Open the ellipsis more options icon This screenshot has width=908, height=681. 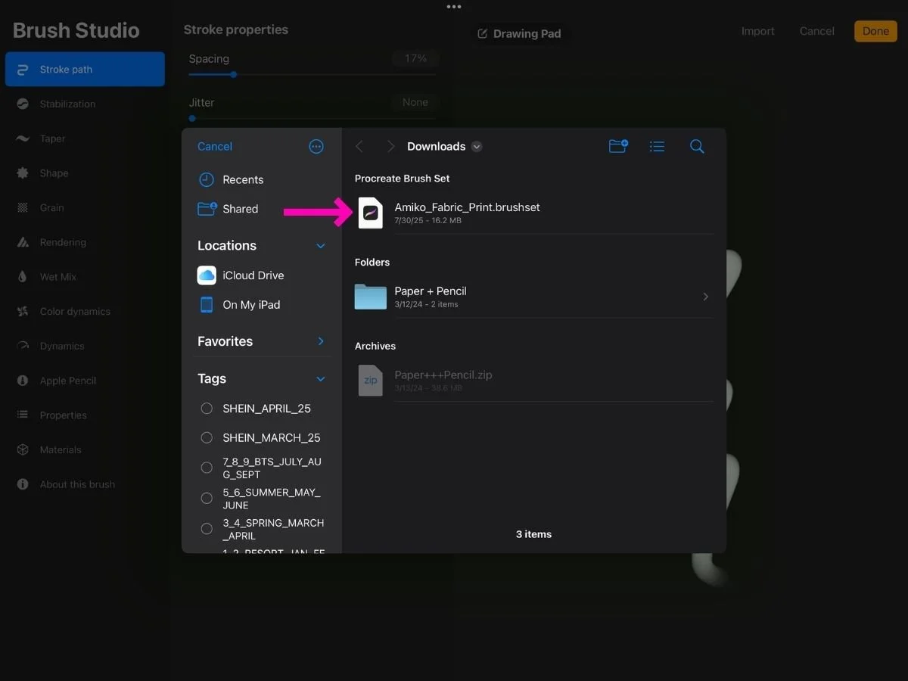point(316,147)
